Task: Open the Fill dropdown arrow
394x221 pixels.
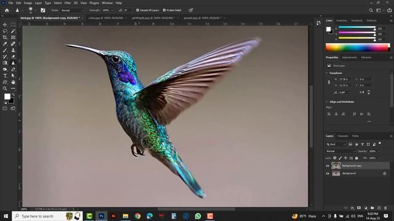Action: tap(379, 158)
